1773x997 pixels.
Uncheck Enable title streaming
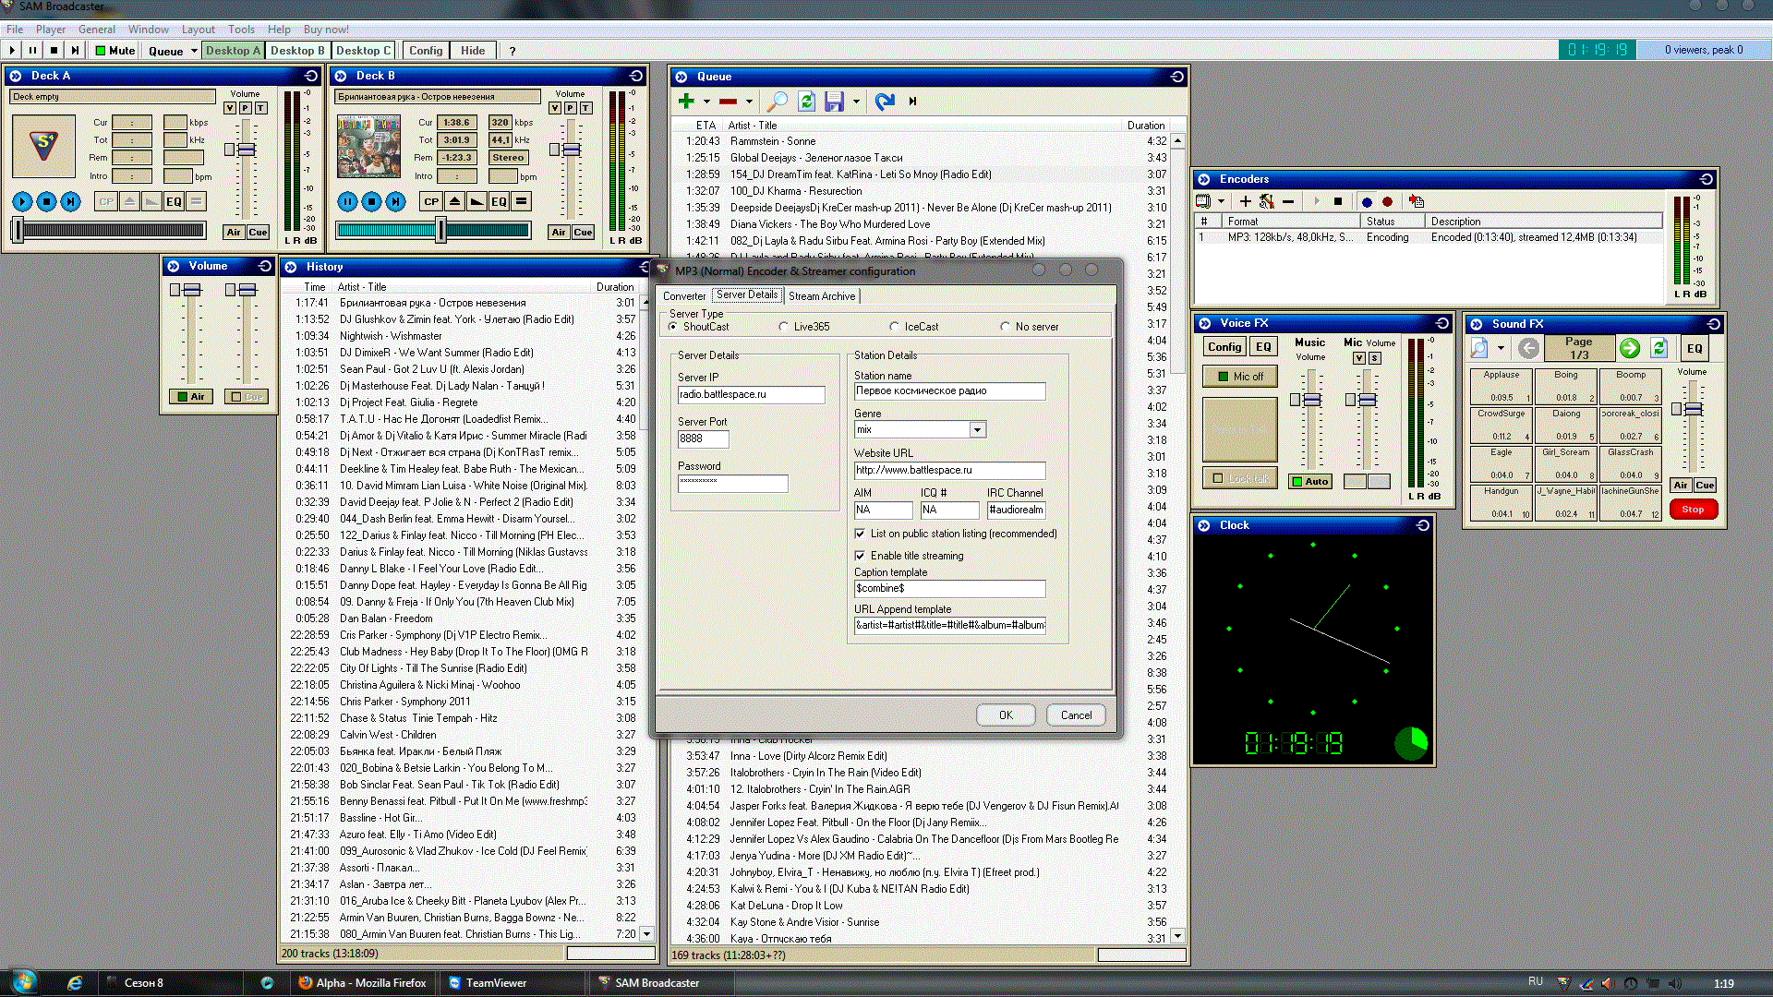[x=861, y=556]
